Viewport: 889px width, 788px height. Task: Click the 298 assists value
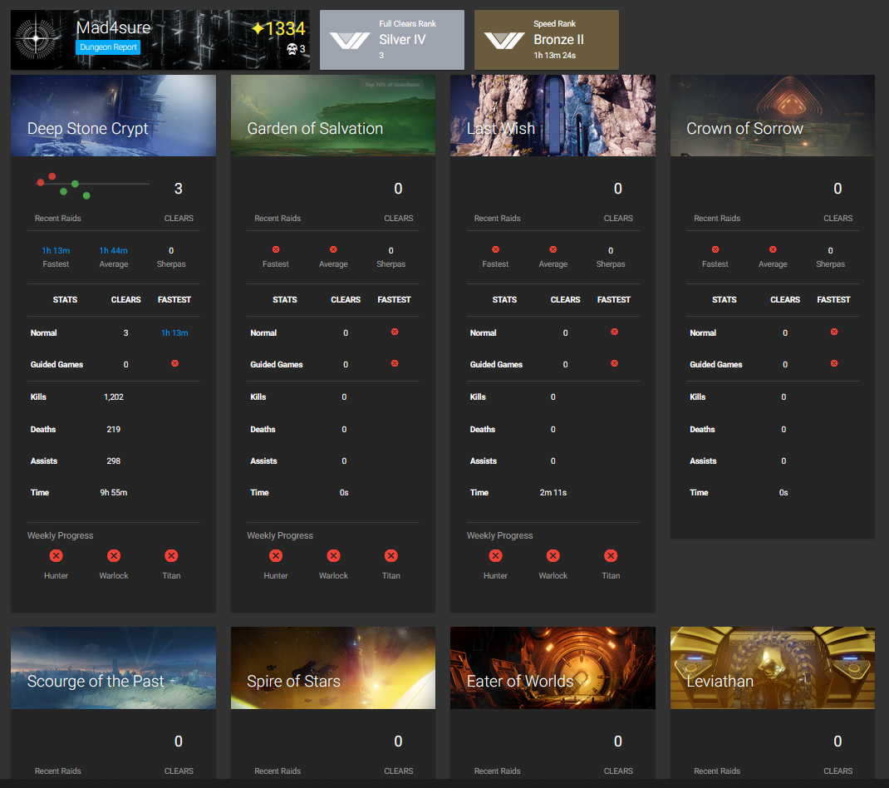(113, 461)
